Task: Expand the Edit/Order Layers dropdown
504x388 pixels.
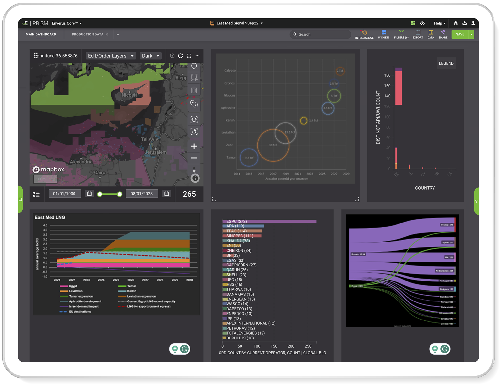Action: [111, 56]
